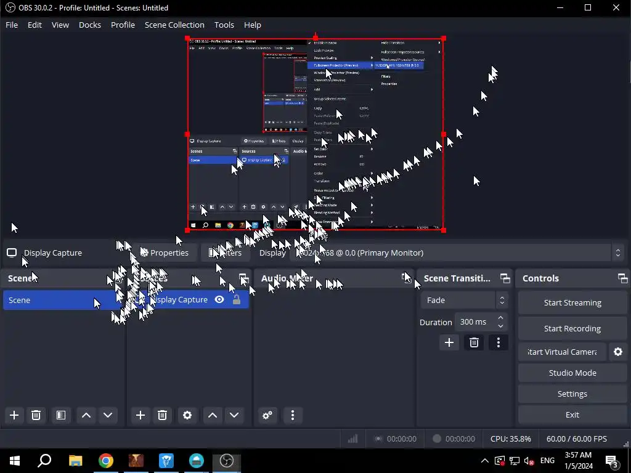Open advanced audio properties gears icon
This screenshot has width=631, height=473.
pyautogui.click(x=267, y=415)
